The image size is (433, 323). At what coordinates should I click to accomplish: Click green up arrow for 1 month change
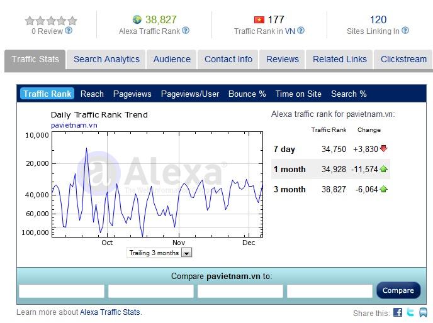coord(383,169)
